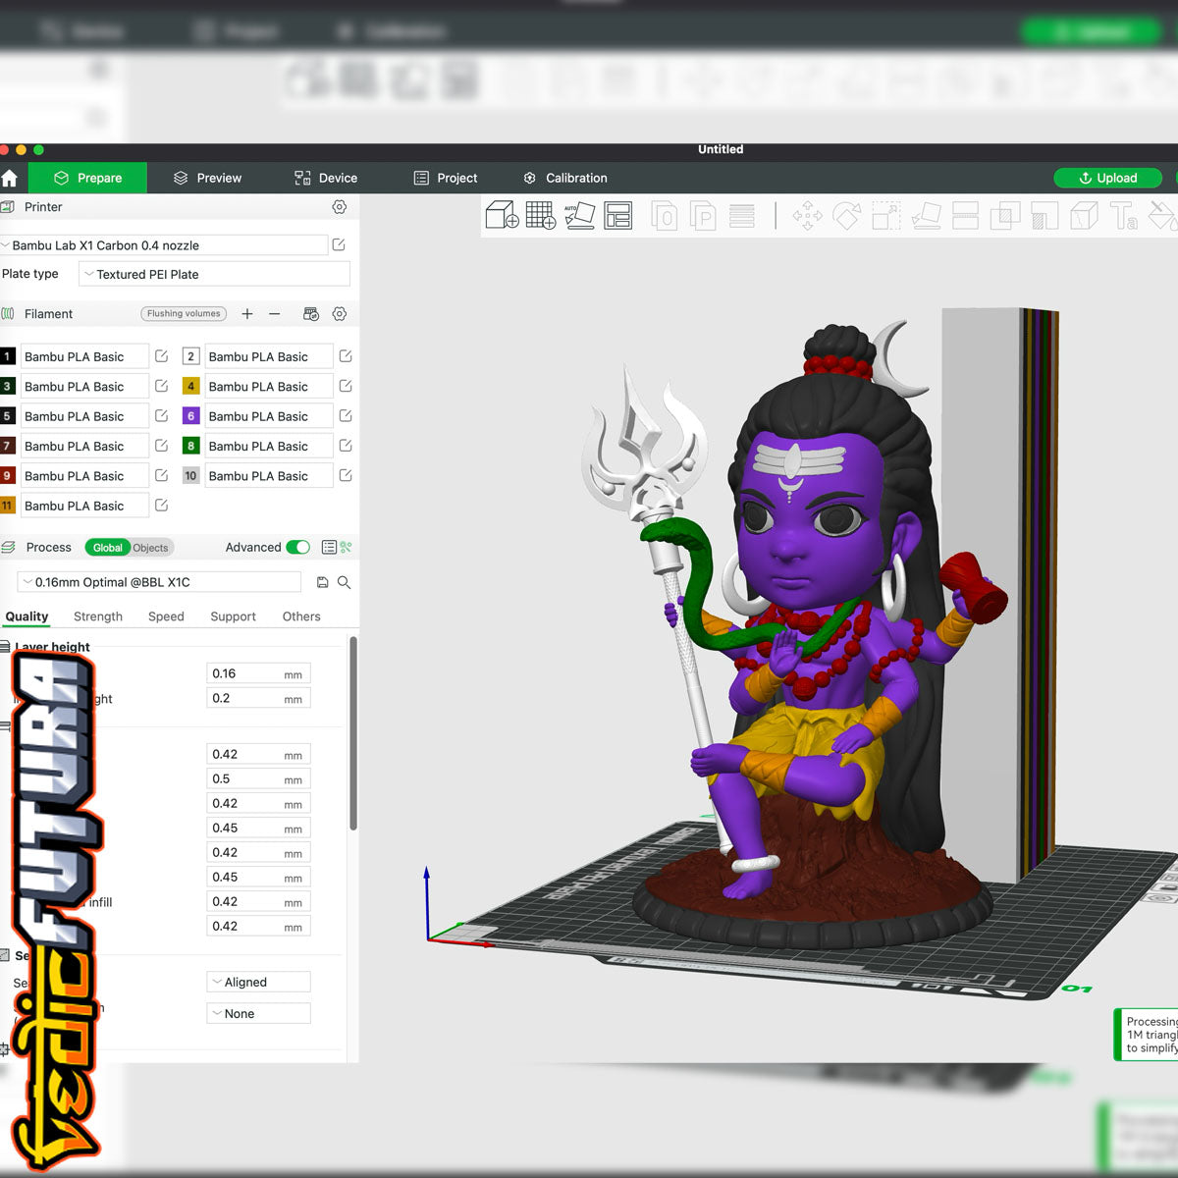Select the Global process mode
The image size is (1178, 1178).
(x=107, y=548)
